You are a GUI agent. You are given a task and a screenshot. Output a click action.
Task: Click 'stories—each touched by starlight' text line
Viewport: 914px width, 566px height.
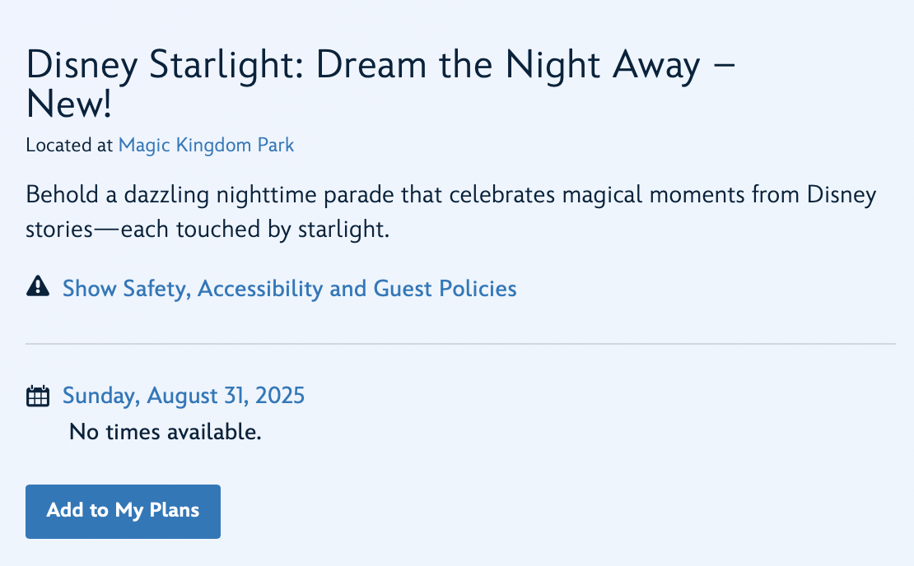(x=207, y=230)
